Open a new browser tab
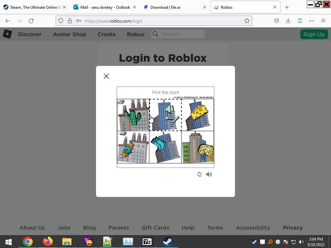The width and height of the screenshot is (331, 248). [x=287, y=7]
